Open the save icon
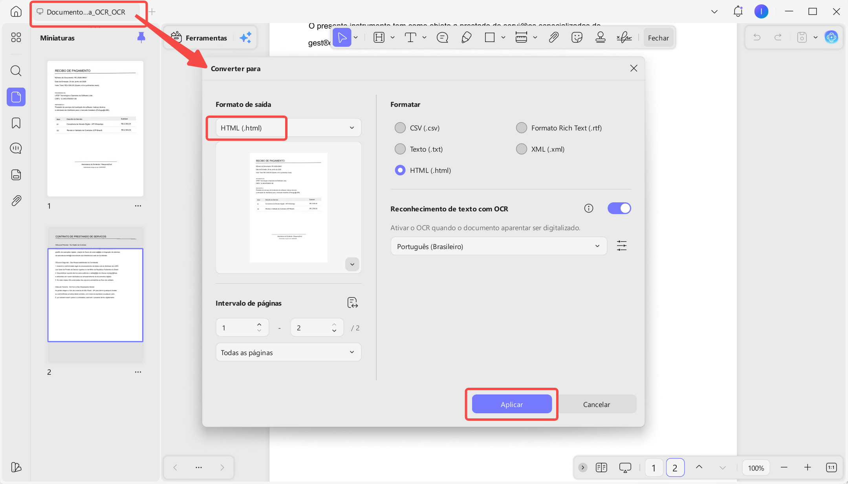848x484 pixels. (x=802, y=38)
